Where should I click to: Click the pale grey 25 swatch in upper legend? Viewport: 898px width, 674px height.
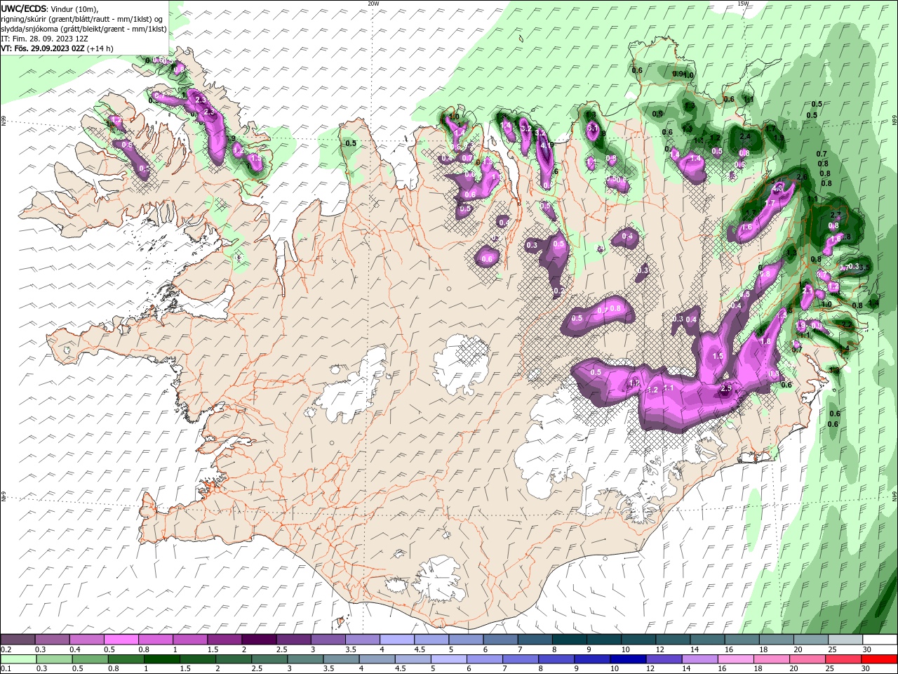click(x=845, y=640)
